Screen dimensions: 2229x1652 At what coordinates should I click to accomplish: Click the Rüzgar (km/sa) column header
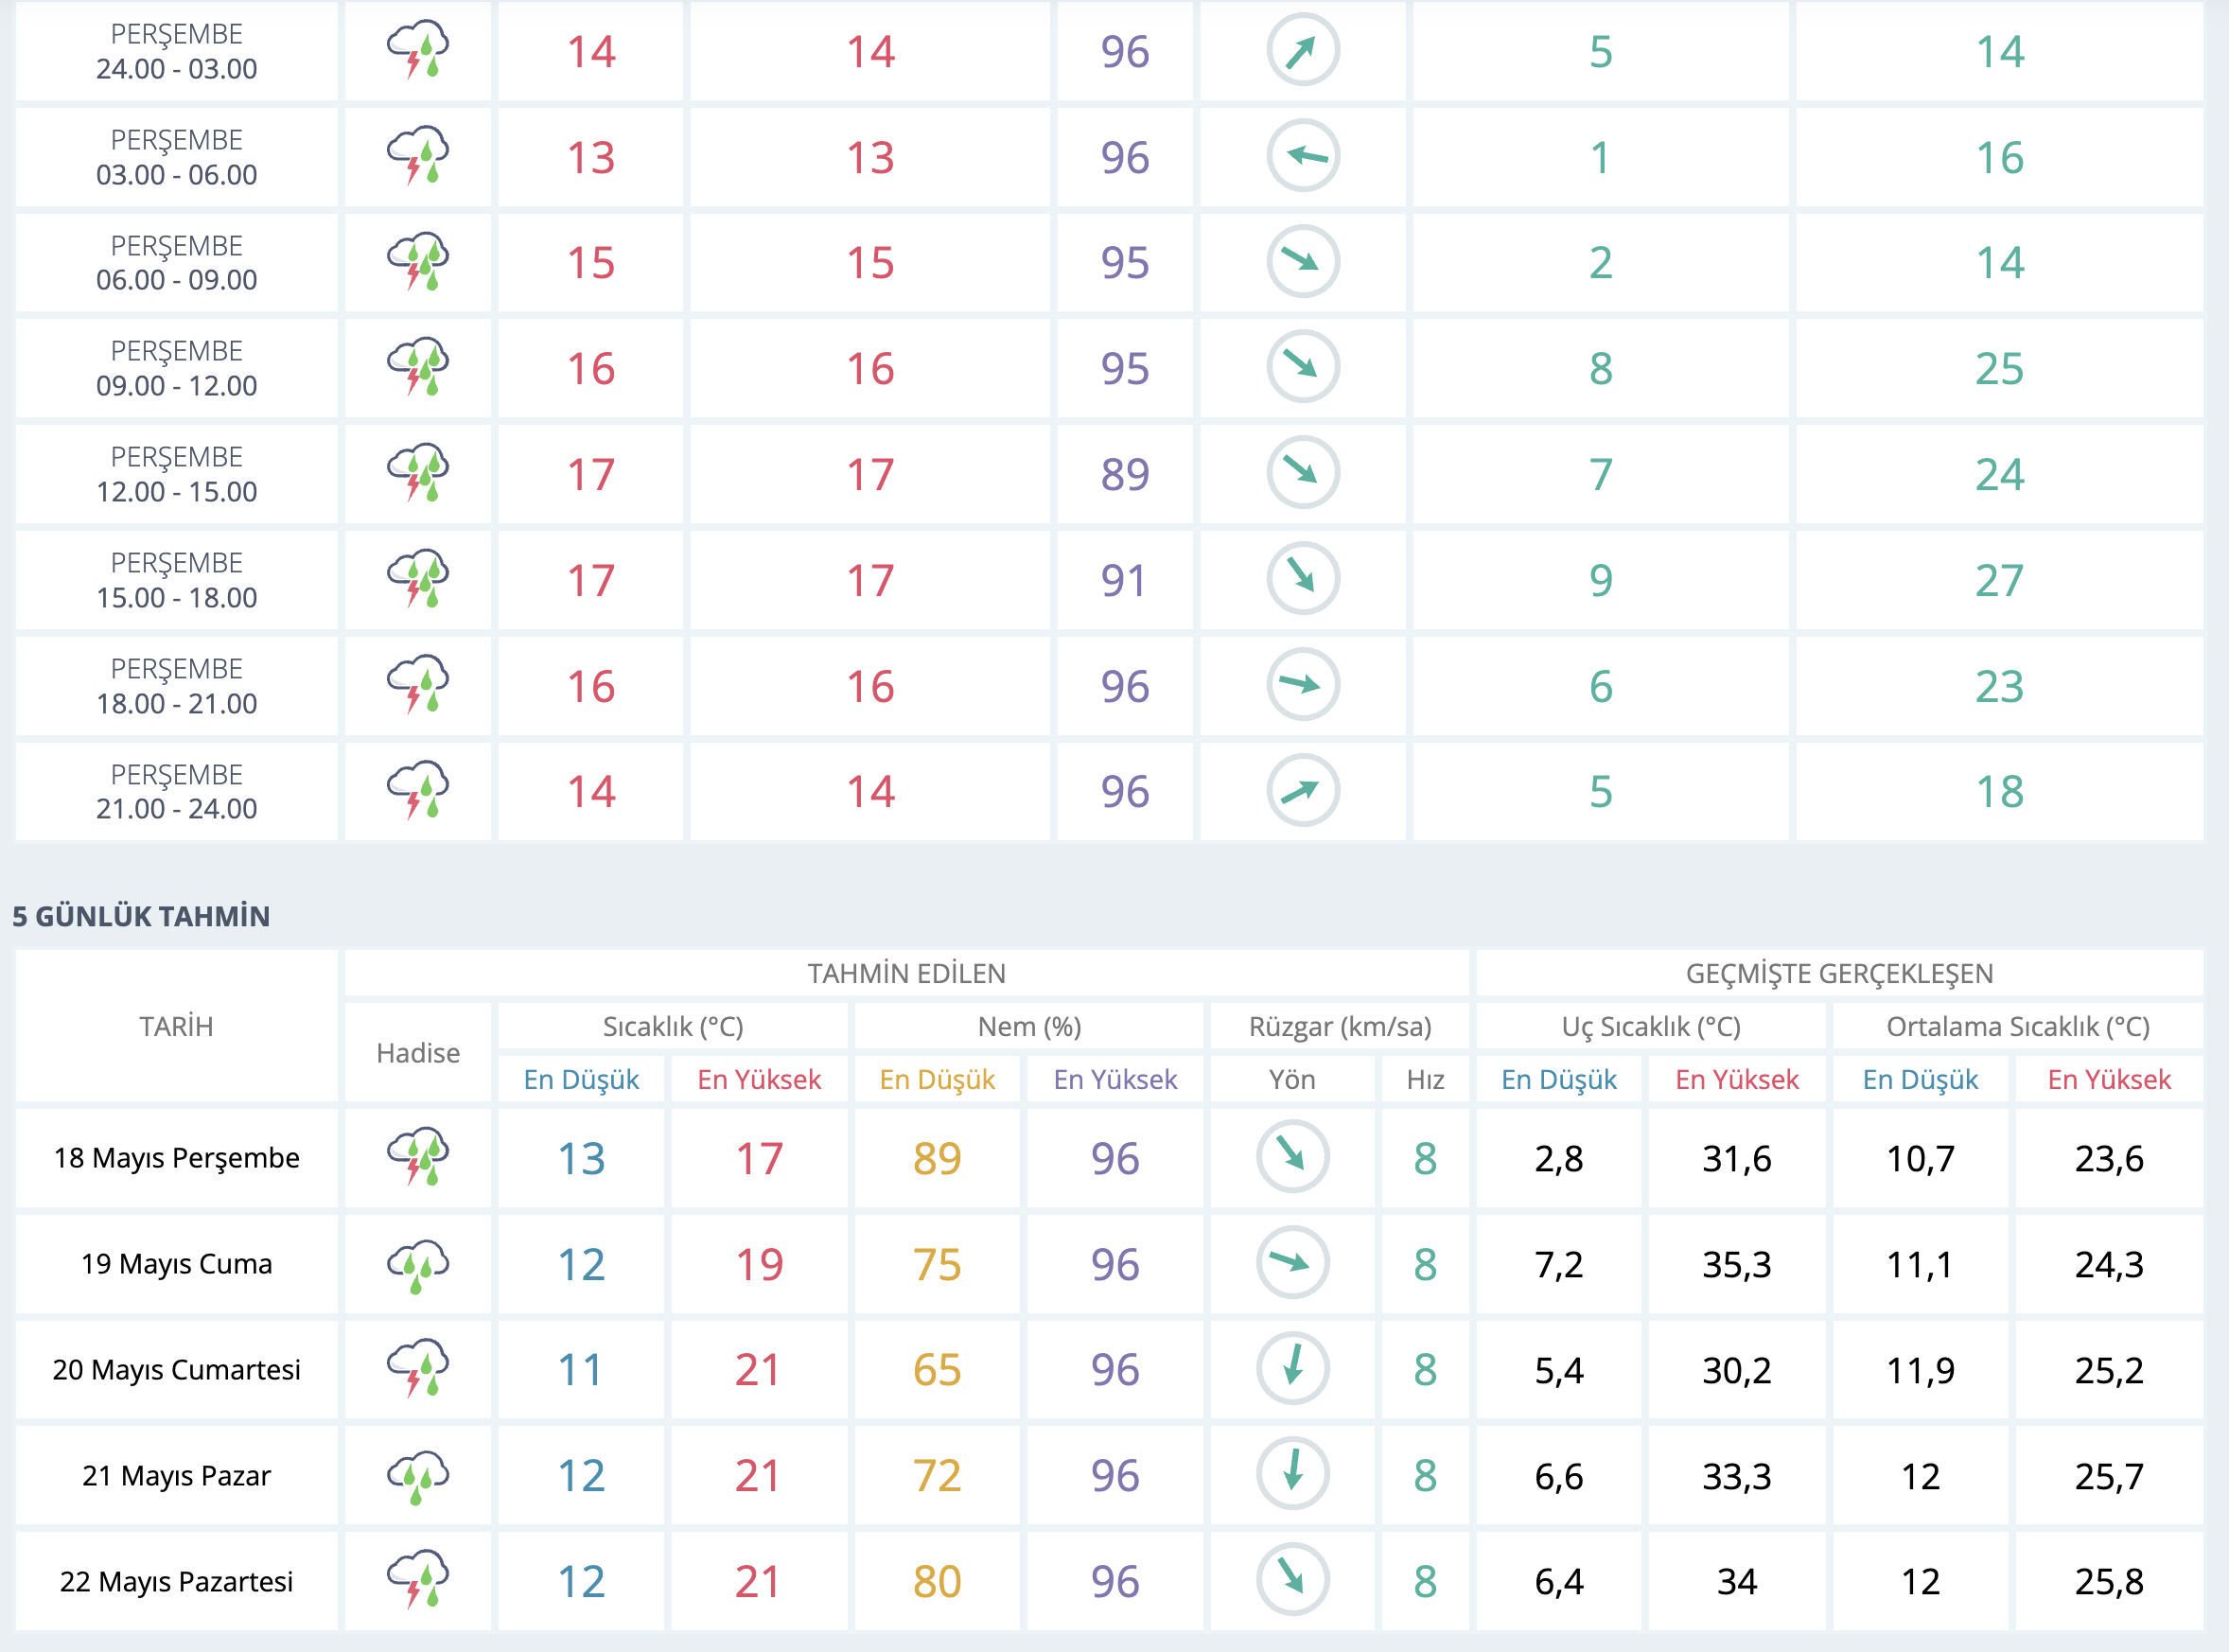(x=1339, y=1026)
